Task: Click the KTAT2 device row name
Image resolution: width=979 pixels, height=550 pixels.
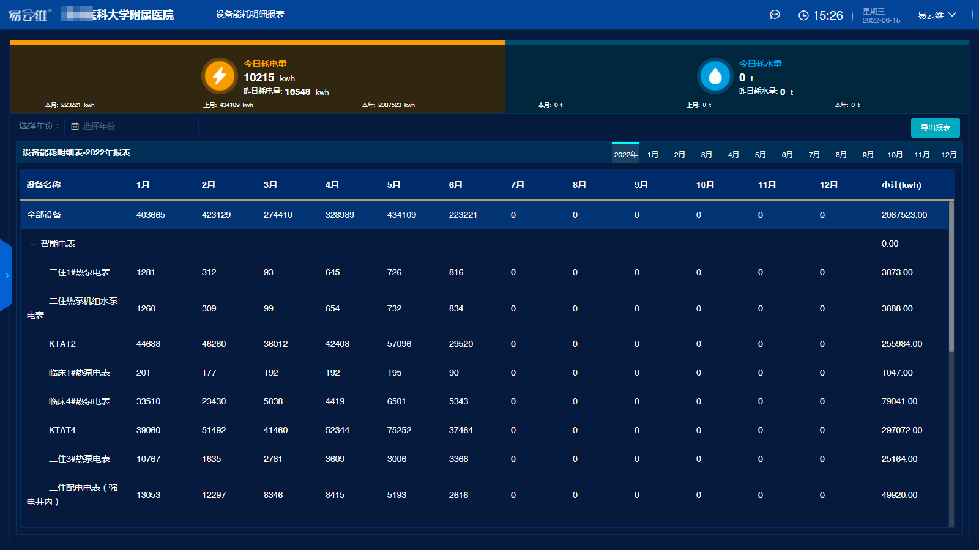Action: (62, 344)
